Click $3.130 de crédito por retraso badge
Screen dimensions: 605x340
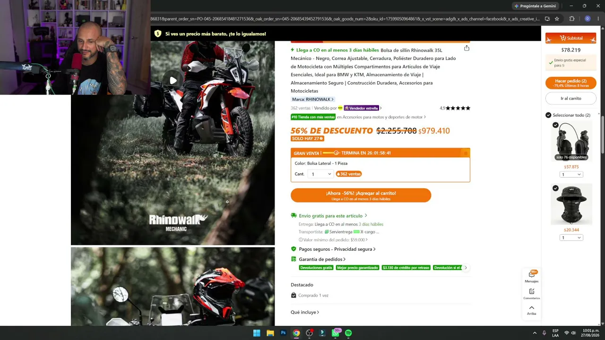tap(406, 268)
